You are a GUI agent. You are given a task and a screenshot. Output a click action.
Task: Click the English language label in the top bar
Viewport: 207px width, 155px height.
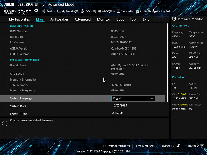(51, 11)
